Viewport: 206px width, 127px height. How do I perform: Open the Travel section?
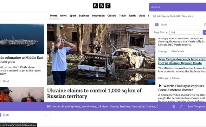123,16
